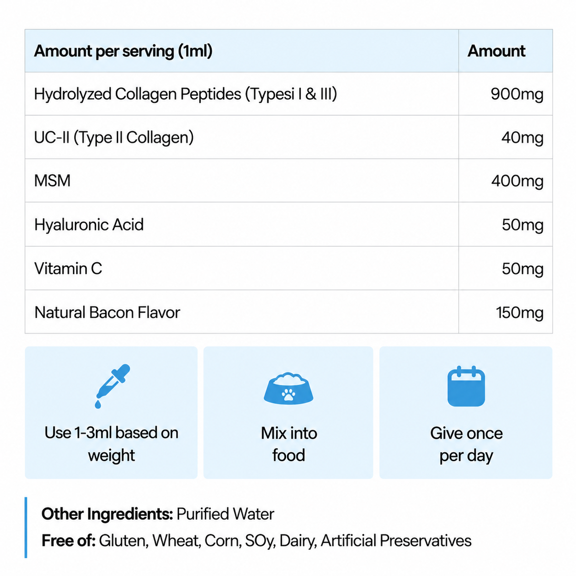Select the 'Give once per day' text
This screenshot has width=576, height=576.
click(466, 444)
